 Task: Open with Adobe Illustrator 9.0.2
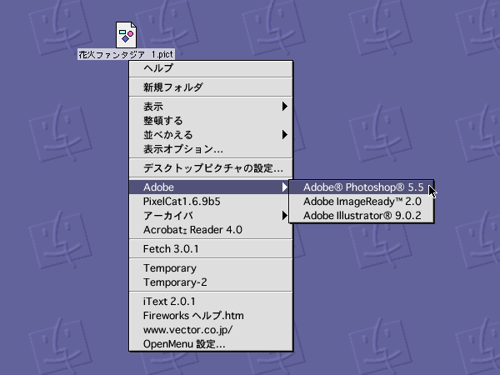pyautogui.click(x=362, y=216)
